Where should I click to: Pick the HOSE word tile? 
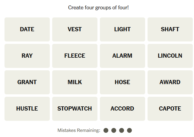[x=122, y=82]
